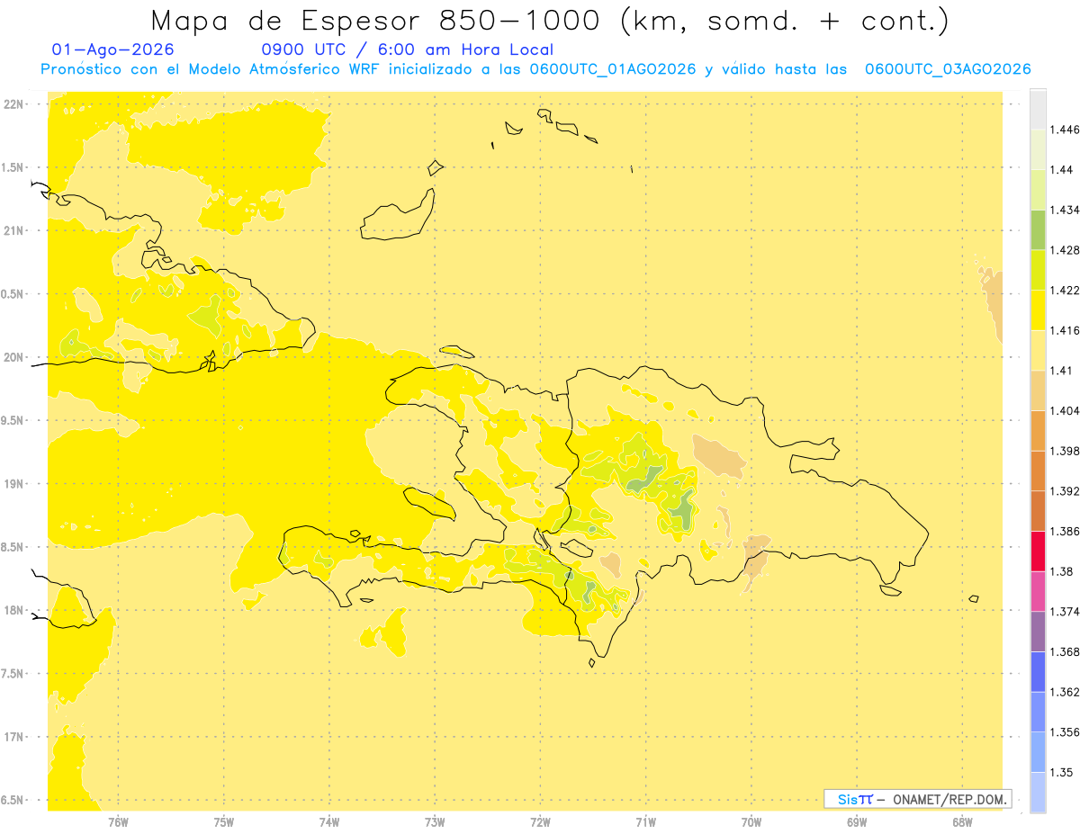Click the 0.5N latitude label
Image resolution: width=1080 pixels, height=834 pixels.
pos(13,294)
